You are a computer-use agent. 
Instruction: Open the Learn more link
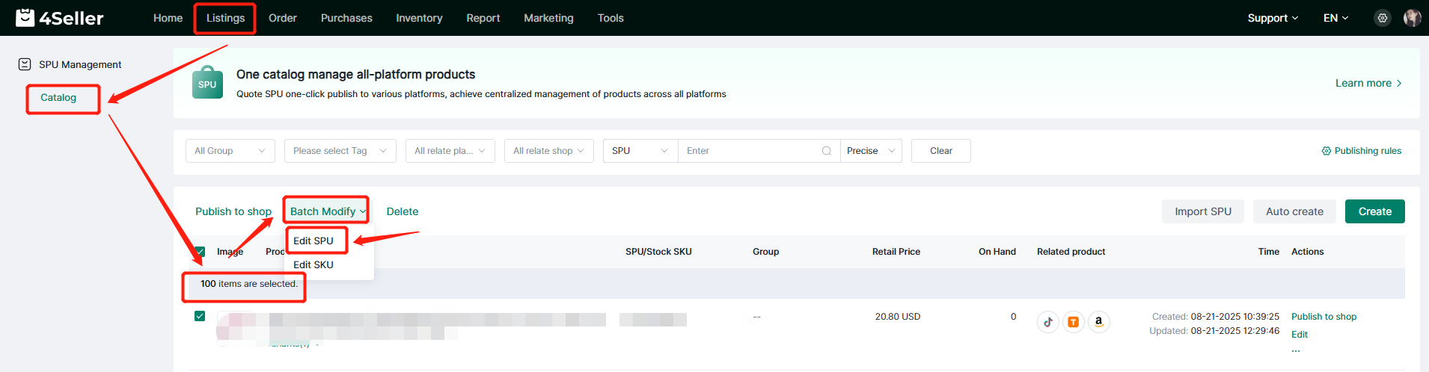[x=1368, y=83]
